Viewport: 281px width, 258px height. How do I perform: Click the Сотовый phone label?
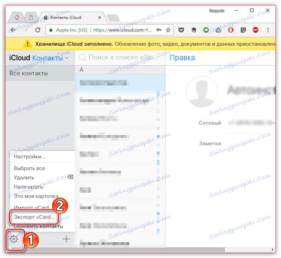[x=210, y=123]
